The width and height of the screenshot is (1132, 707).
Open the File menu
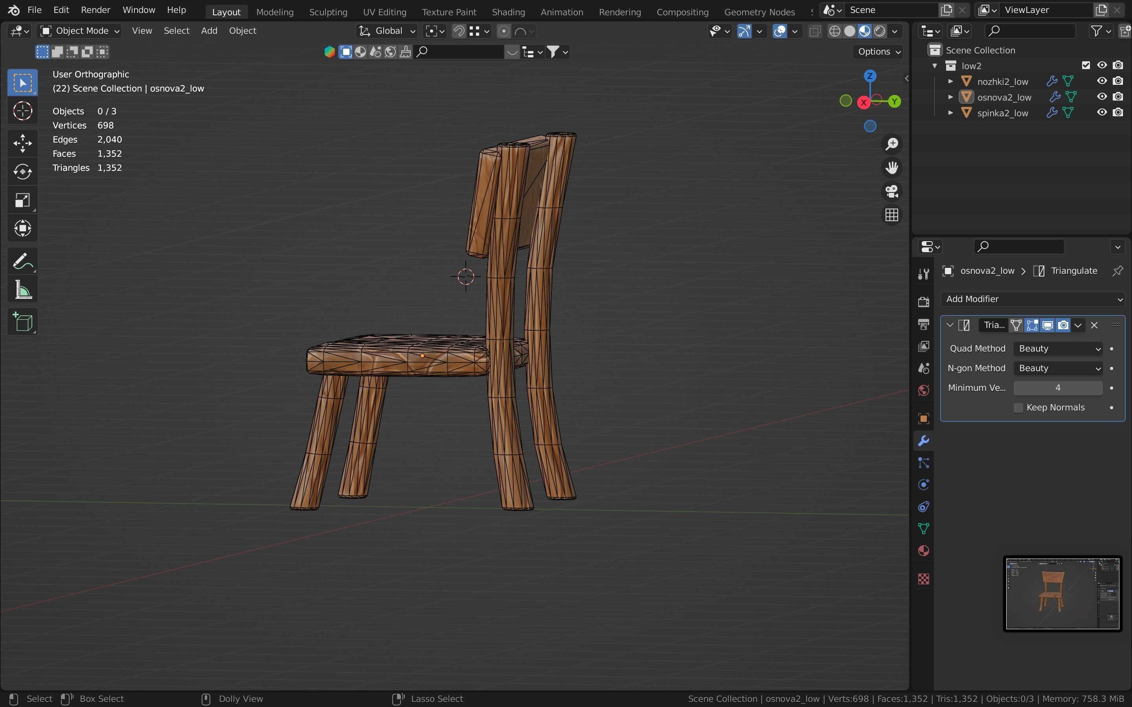pos(34,10)
